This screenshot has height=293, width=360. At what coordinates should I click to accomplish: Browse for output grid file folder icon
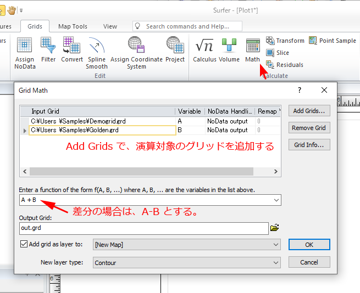coord(275,228)
